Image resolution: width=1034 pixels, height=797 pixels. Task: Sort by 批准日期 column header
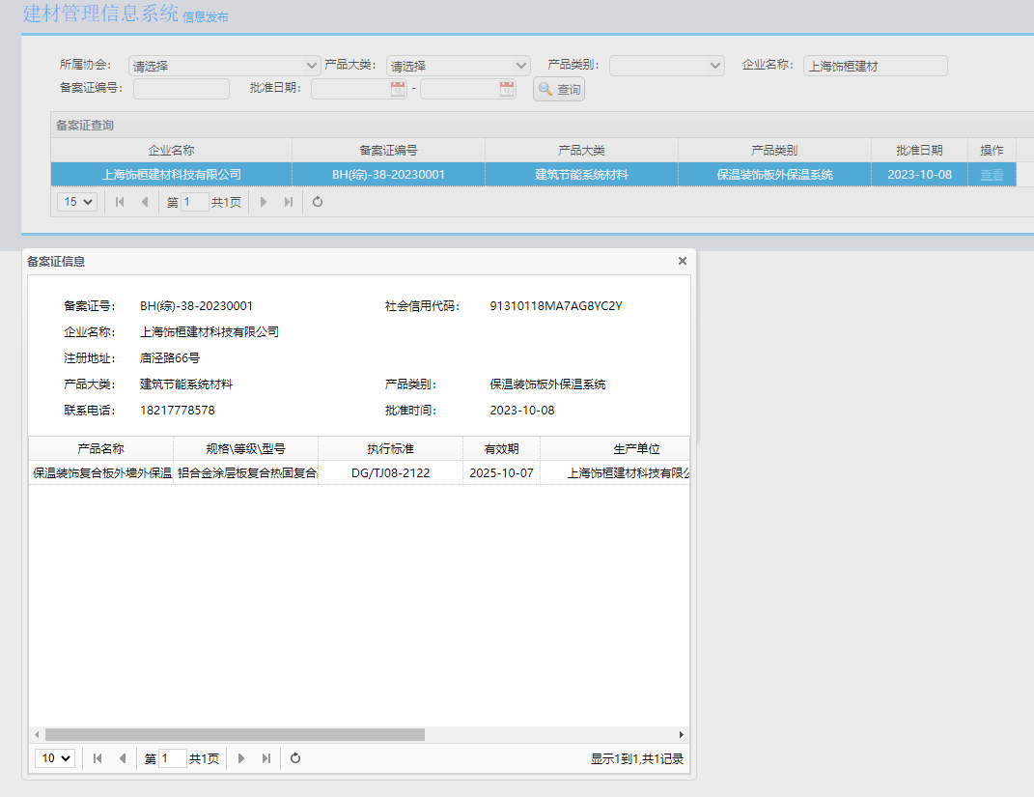(920, 151)
